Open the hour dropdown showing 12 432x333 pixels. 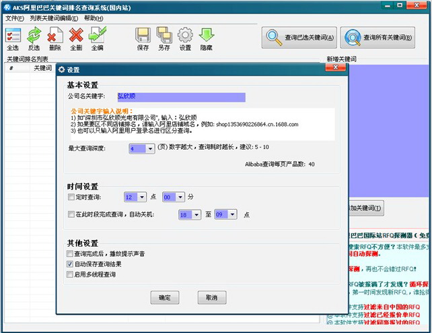(142, 197)
